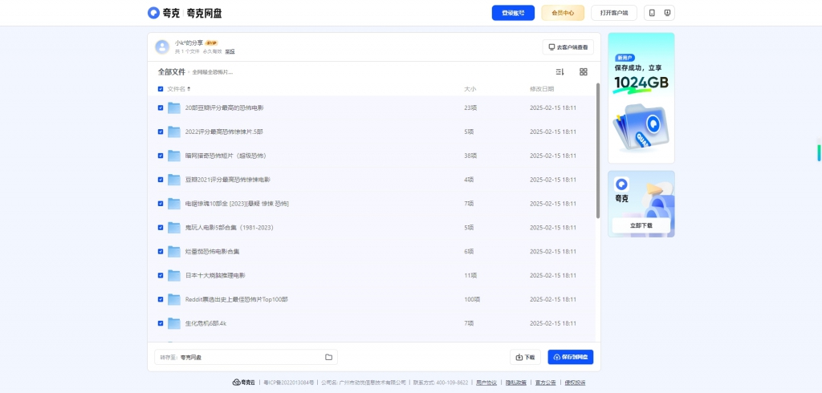Open the mobile app download icon
The width and height of the screenshot is (822, 393).
point(652,13)
